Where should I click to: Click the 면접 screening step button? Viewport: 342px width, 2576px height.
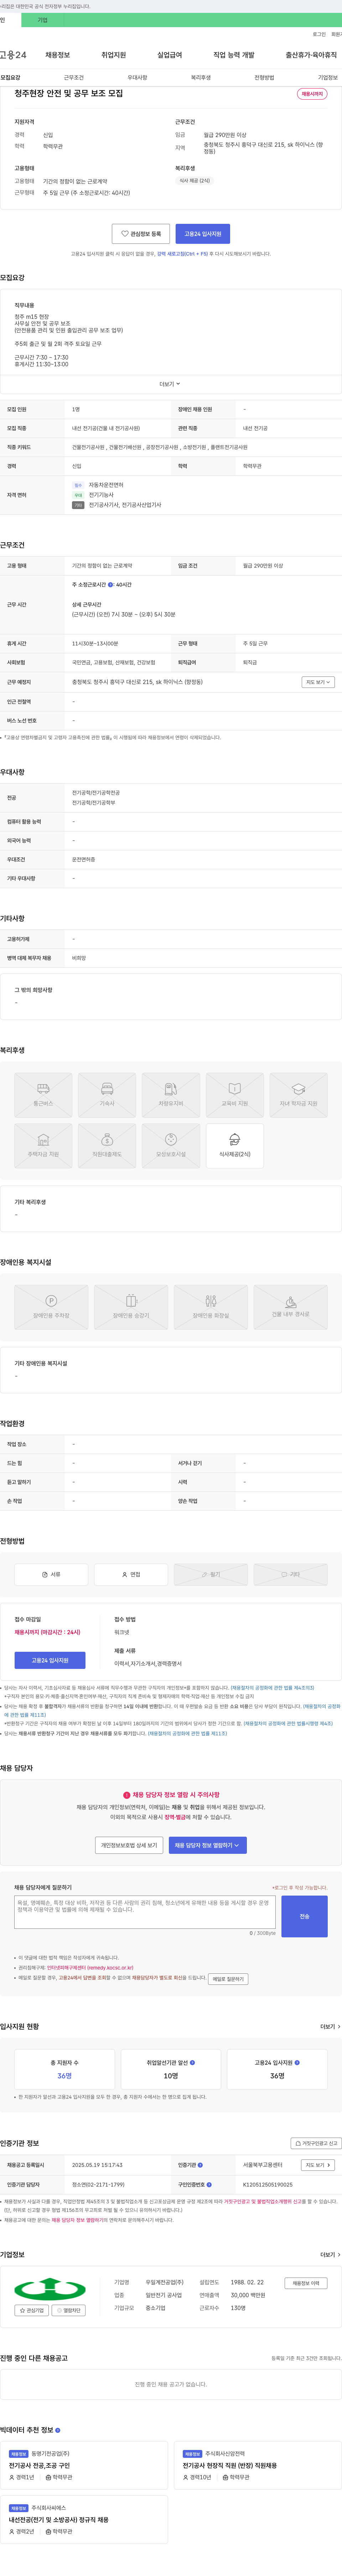(x=131, y=1574)
